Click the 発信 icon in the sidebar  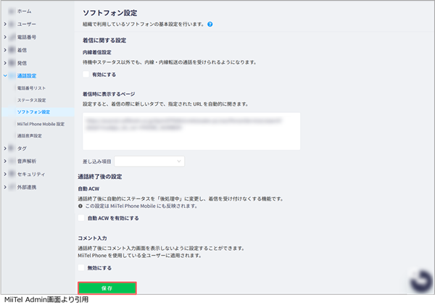coord(11,62)
